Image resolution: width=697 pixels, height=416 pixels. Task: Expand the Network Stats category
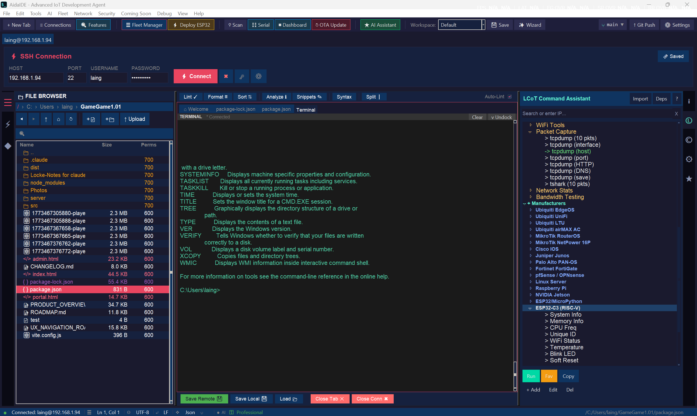click(x=531, y=190)
